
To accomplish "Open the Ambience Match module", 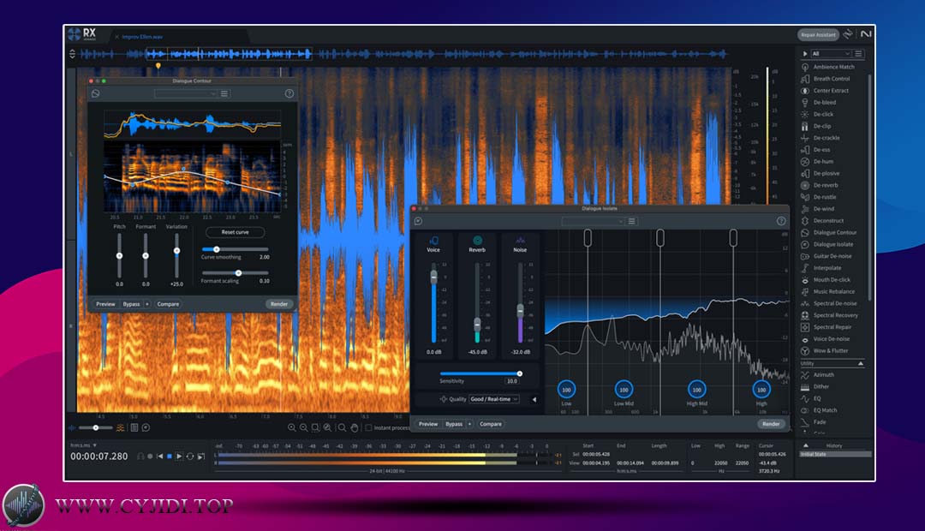I will coord(829,67).
